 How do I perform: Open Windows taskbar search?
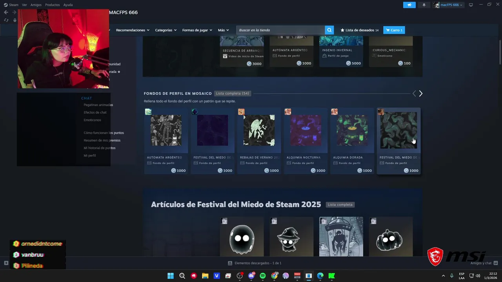182,276
